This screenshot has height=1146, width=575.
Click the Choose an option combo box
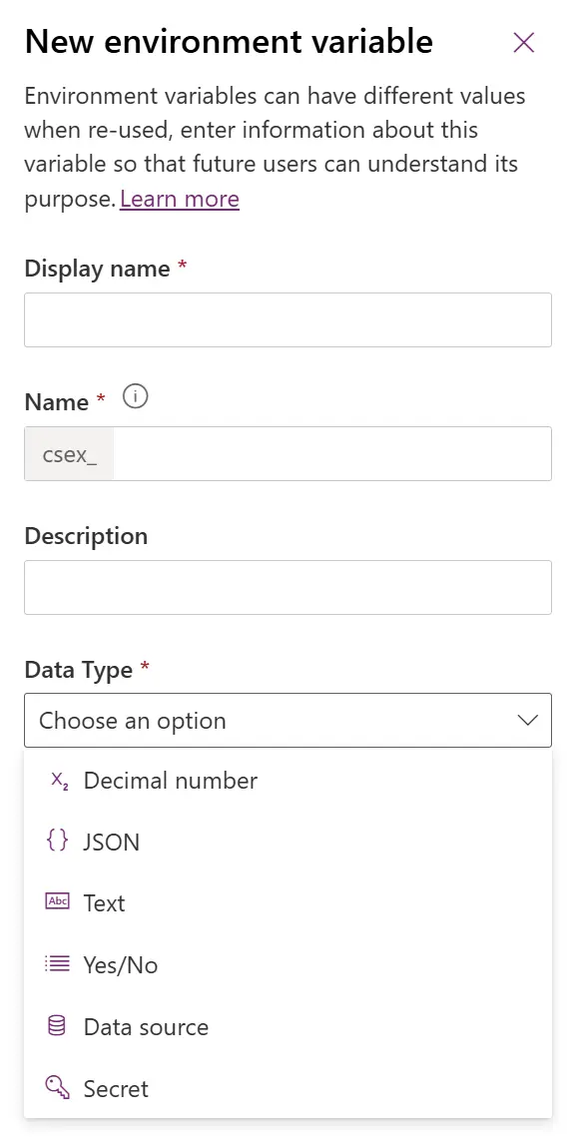(x=287, y=721)
